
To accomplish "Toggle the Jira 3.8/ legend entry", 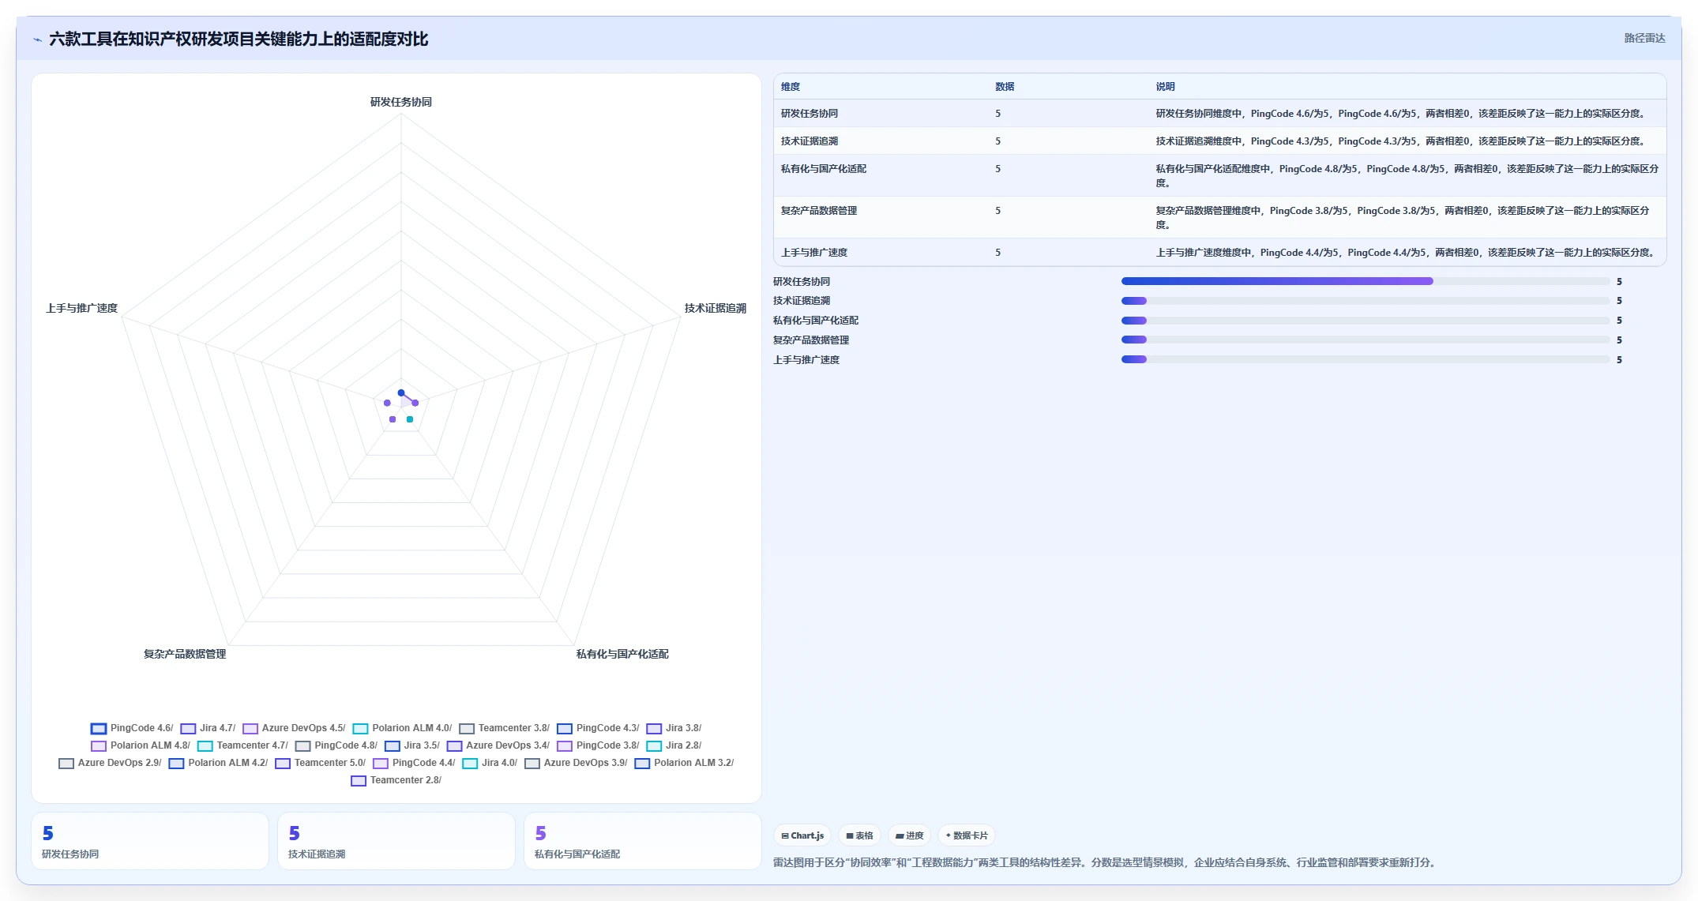I will click(674, 728).
